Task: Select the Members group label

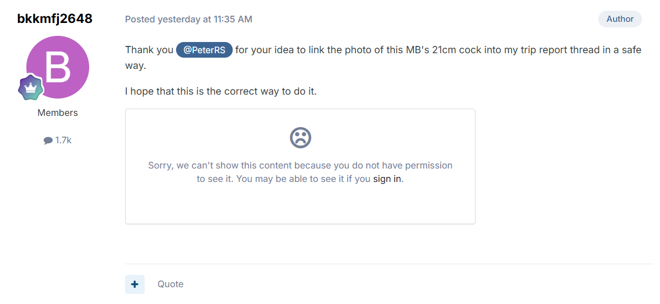Action: (x=58, y=113)
